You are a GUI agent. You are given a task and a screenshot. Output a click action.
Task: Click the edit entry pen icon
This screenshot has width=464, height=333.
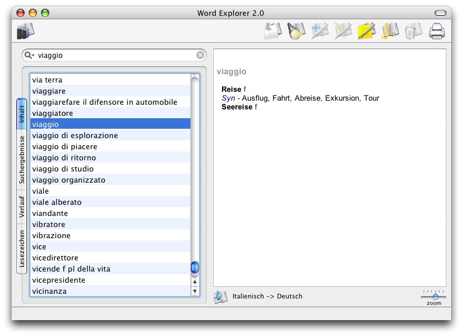click(x=343, y=31)
